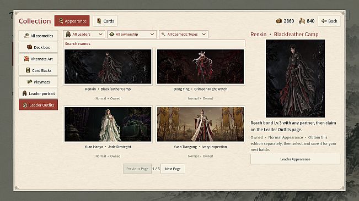Select Alternate Art category
Viewport: 359px width, 201px height.
[38, 59]
